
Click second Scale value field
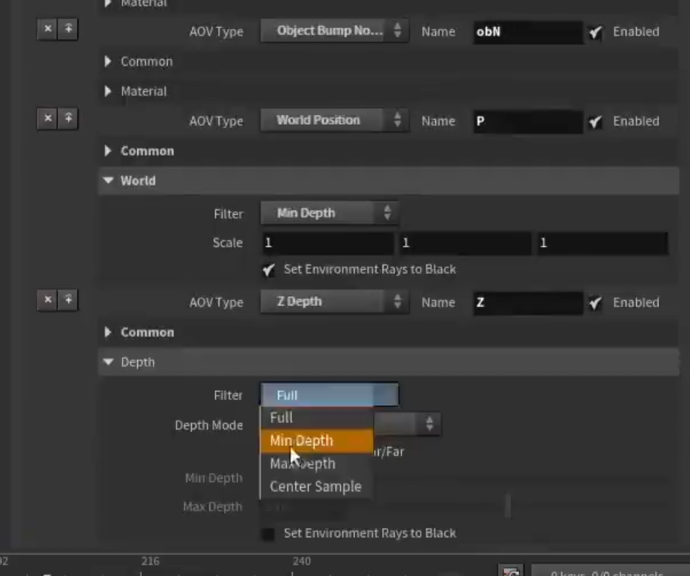tap(465, 243)
